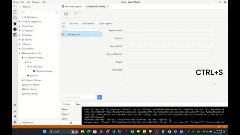Open the user account icon in sidebar
240x135 pixels.
point(15,122)
